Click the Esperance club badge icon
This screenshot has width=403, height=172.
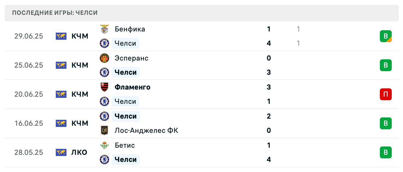(x=104, y=58)
